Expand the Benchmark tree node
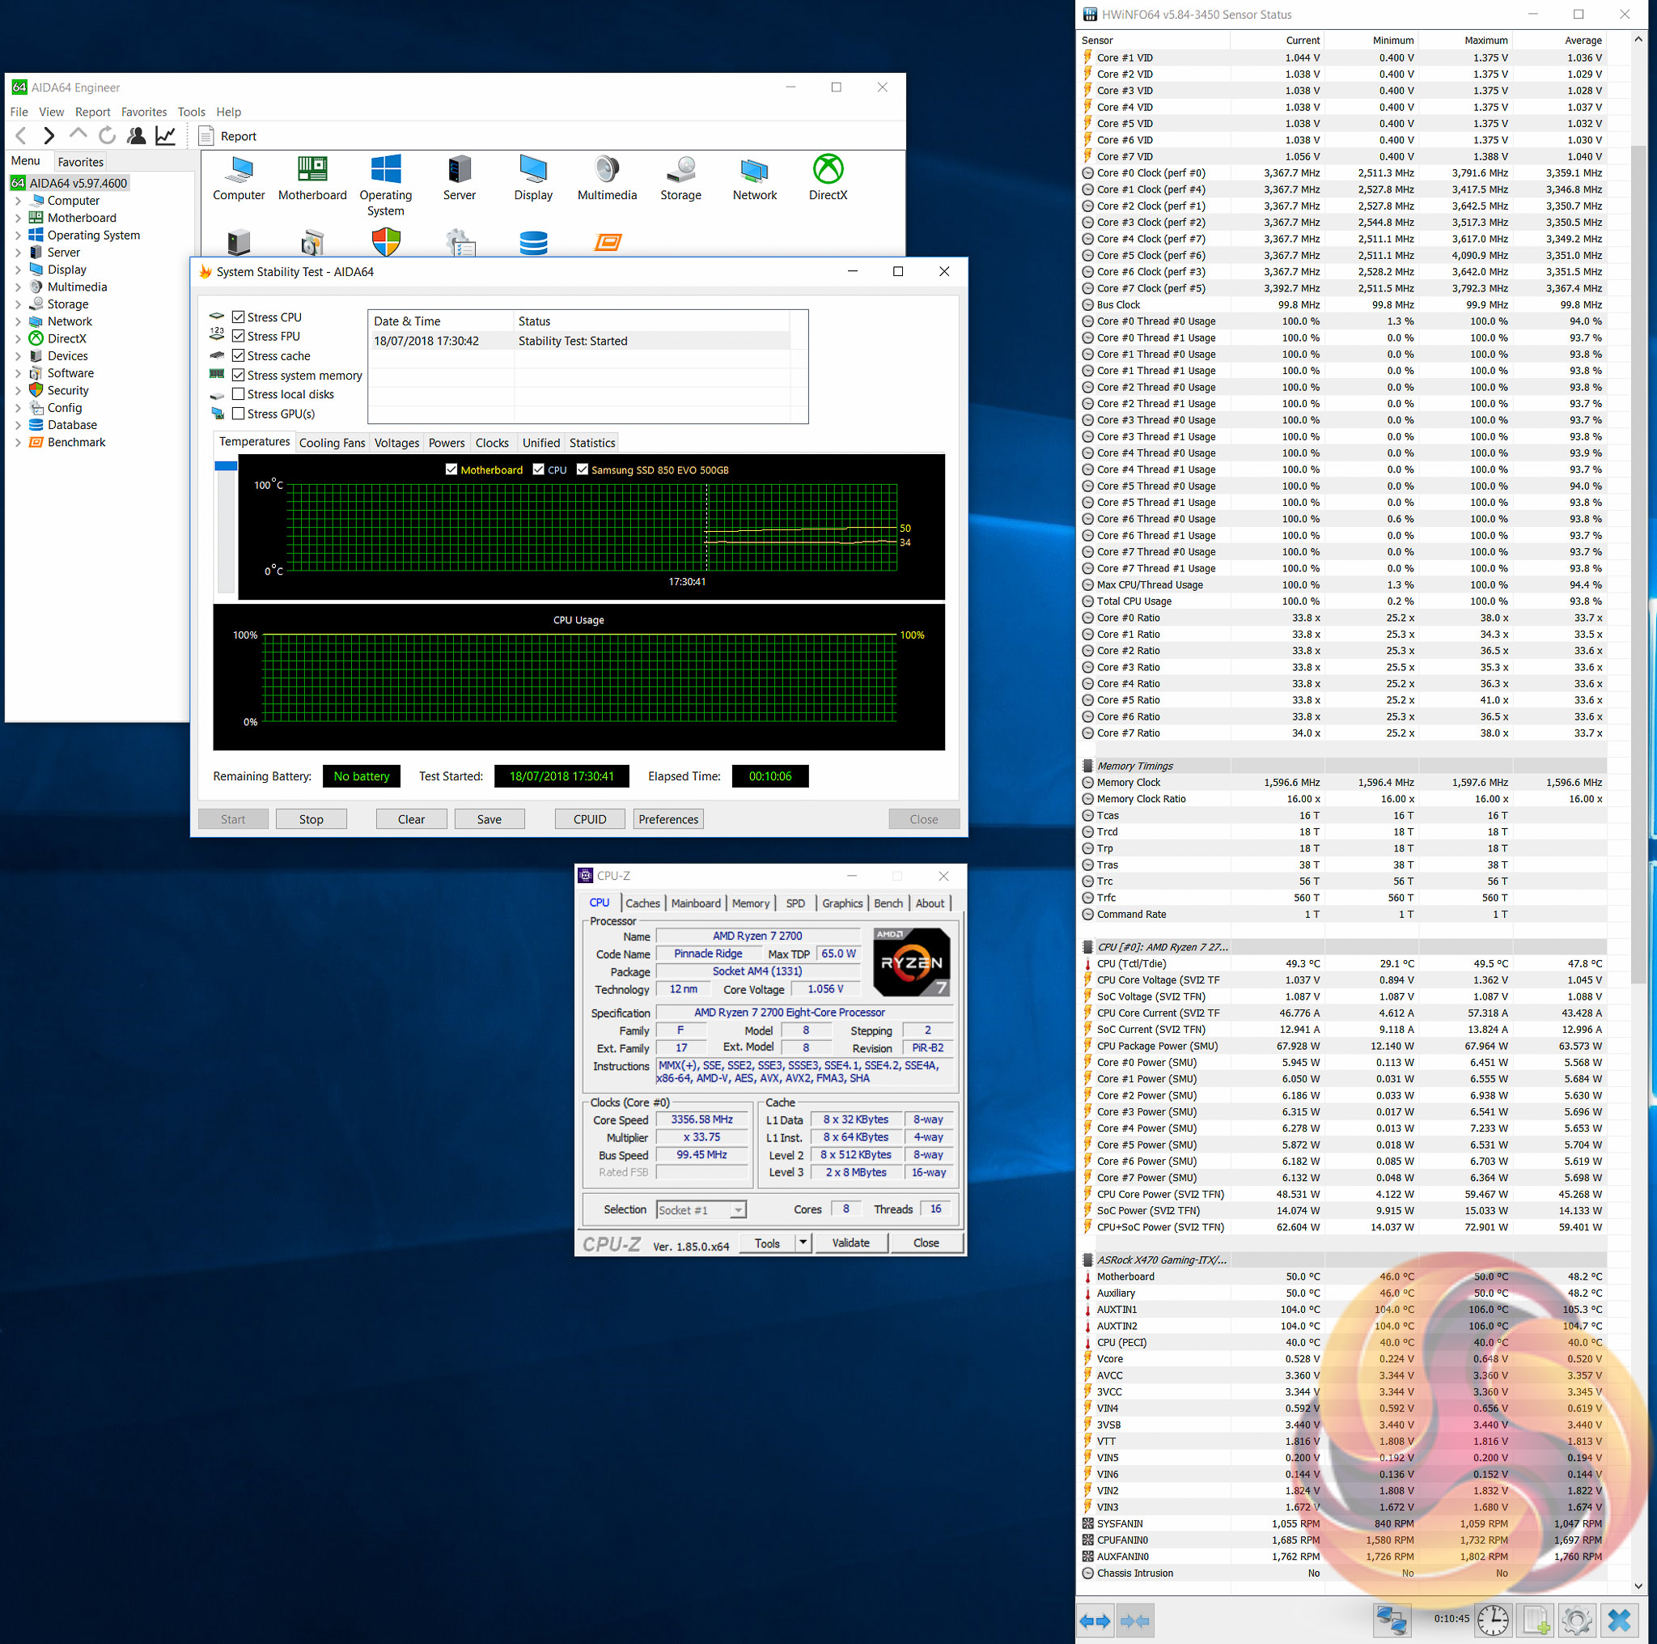Image resolution: width=1657 pixels, height=1644 pixels. (x=18, y=443)
